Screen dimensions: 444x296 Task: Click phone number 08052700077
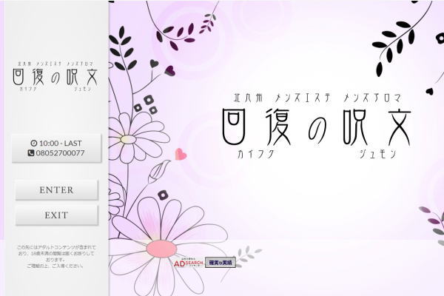click(x=60, y=153)
